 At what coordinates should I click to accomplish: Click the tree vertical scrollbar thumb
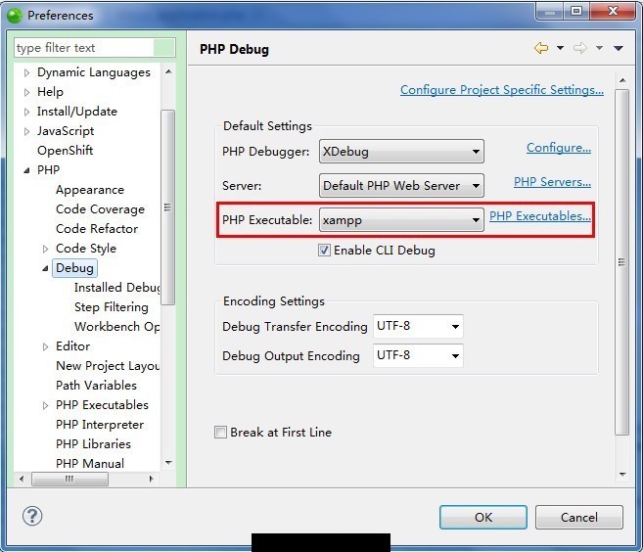tap(167, 207)
